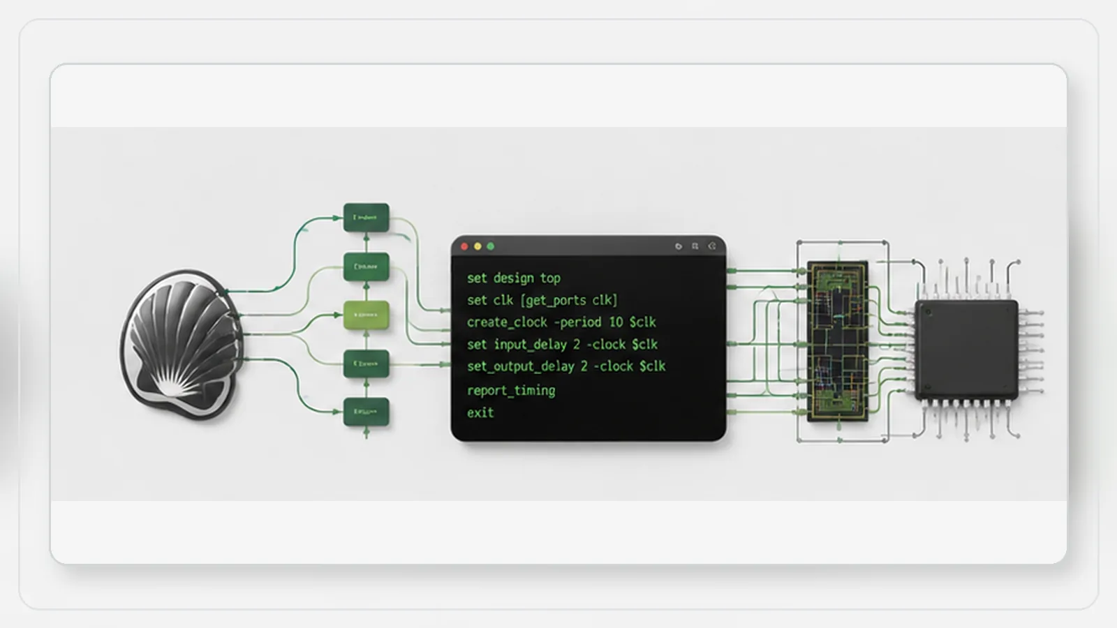Click the rightmost icon in the terminal title bar

coord(712,246)
